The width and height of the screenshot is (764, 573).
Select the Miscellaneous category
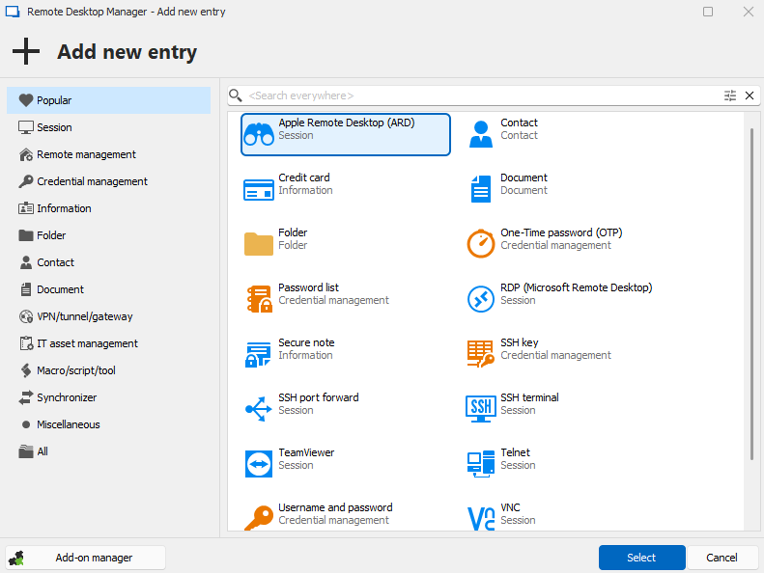tap(108, 424)
